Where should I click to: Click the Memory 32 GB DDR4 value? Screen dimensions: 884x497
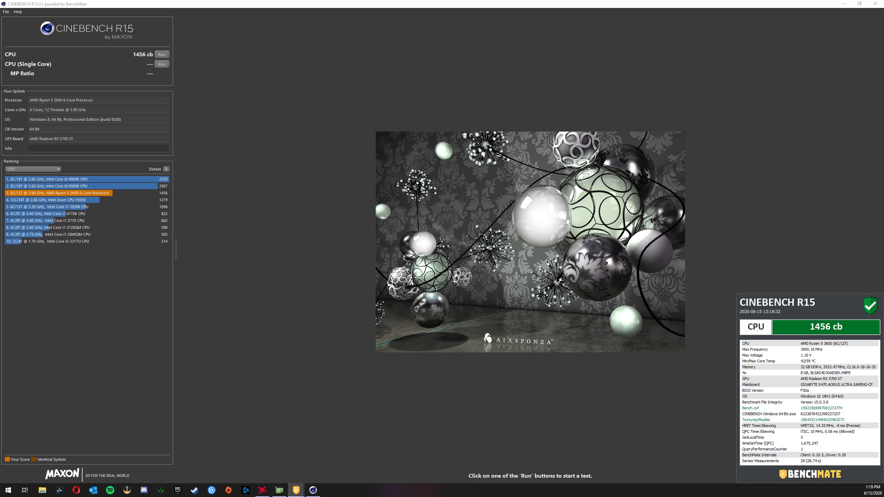pyautogui.click(x=838, y=367)
